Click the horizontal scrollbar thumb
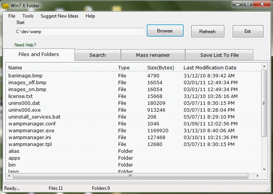 tap(130, 176)
